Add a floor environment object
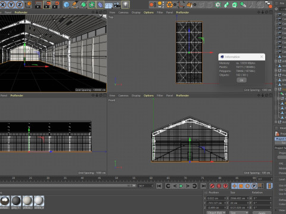Viewport: 286px width, 214px height. point(108,5)
